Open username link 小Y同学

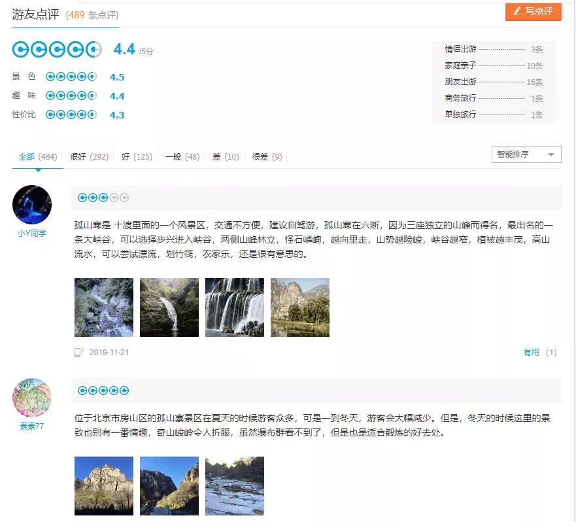click(x=32, y=234)
